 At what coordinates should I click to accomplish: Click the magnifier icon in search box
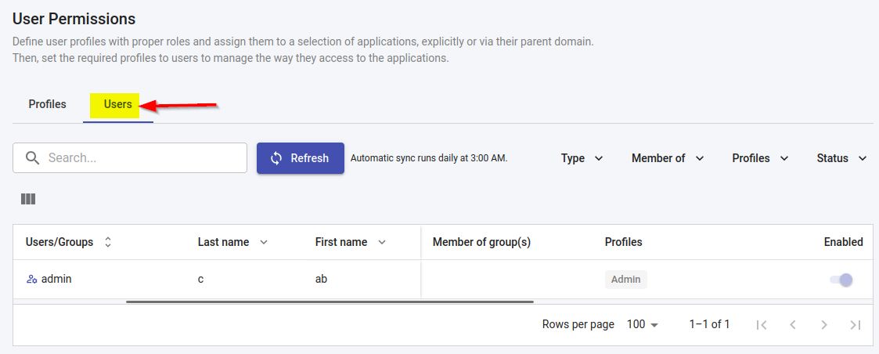pos(33,157)
